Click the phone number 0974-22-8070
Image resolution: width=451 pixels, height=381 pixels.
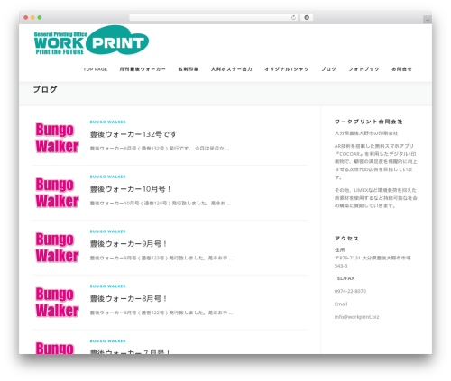350,291
